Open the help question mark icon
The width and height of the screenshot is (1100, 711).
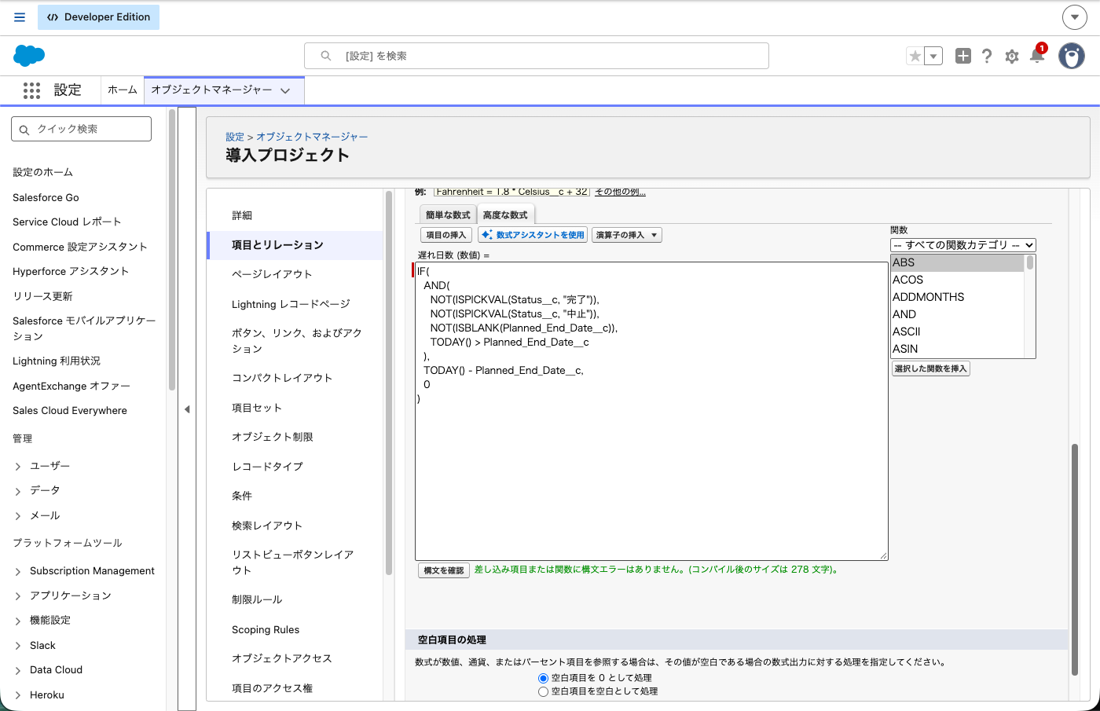(987, 56)
